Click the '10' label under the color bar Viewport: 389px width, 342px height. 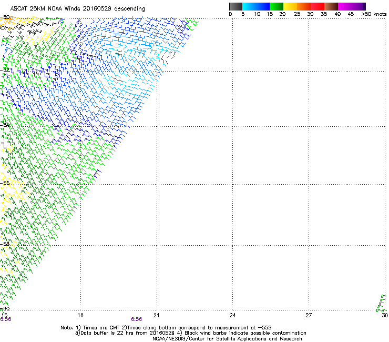(x=257, y=14)
